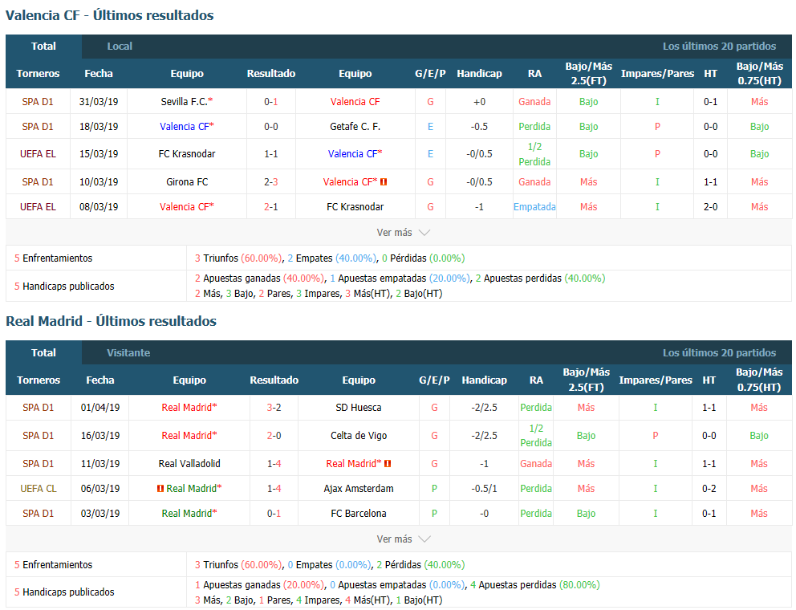Click the -2/2.5 handicap on the SD Huesca row

(x=484, y=408)
